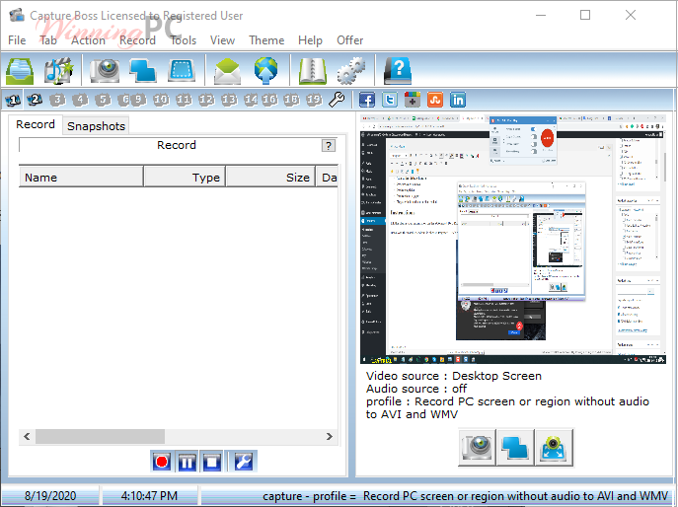
Task: Choose the region selection rectangle icon
Action: [x=182, y=70]
